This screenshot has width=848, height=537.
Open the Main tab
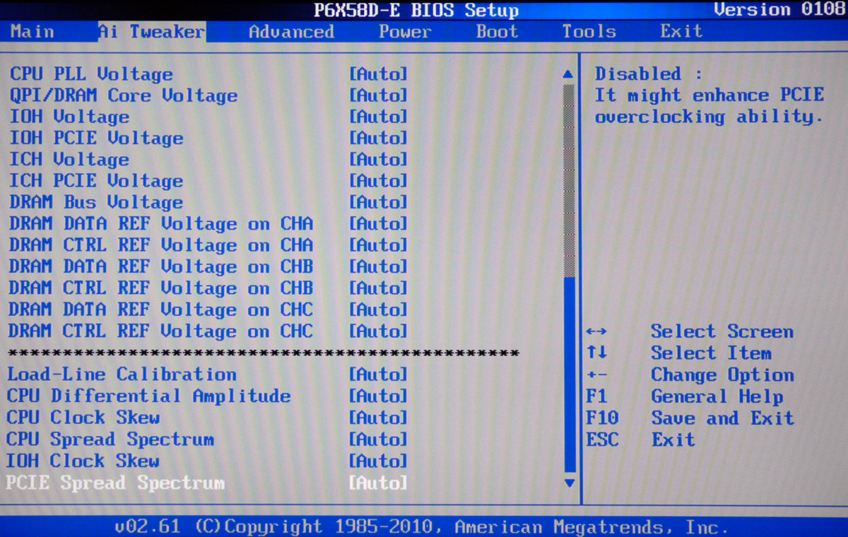click(33, 32)
